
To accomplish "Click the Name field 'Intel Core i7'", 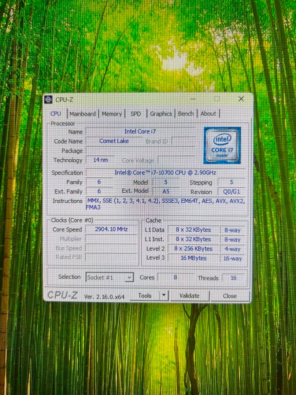I will click(x=140, y=132).
